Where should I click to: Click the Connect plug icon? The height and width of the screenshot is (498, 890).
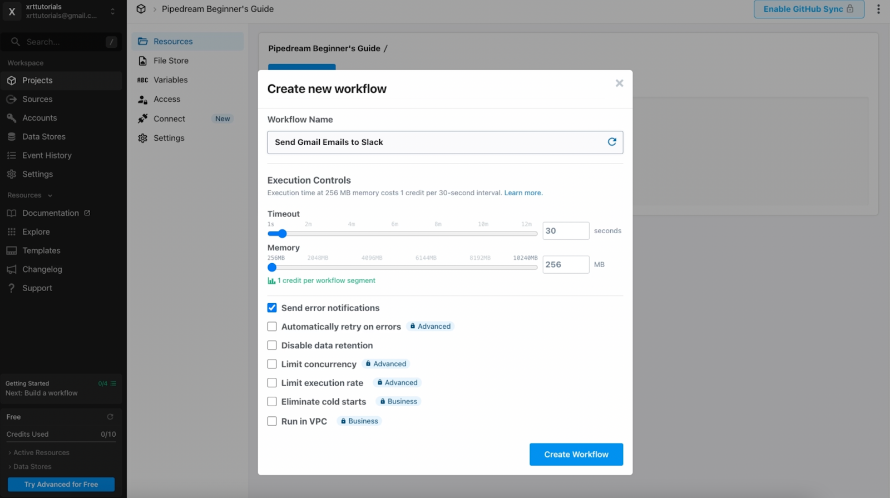[143, 119]
